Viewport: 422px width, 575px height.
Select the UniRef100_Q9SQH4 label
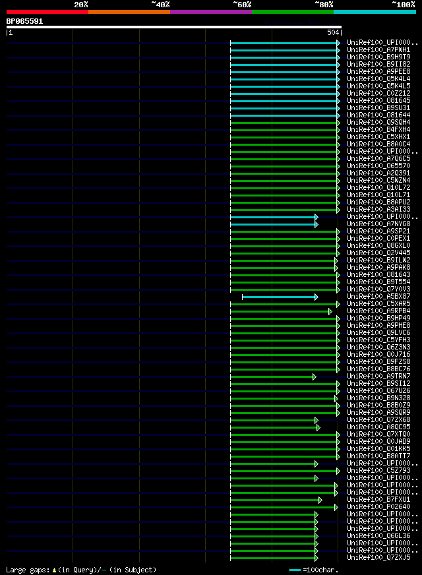378,122
